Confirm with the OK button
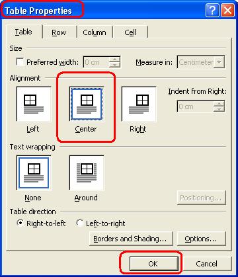This screenshot has height=277, width=238. pos(153,264)
